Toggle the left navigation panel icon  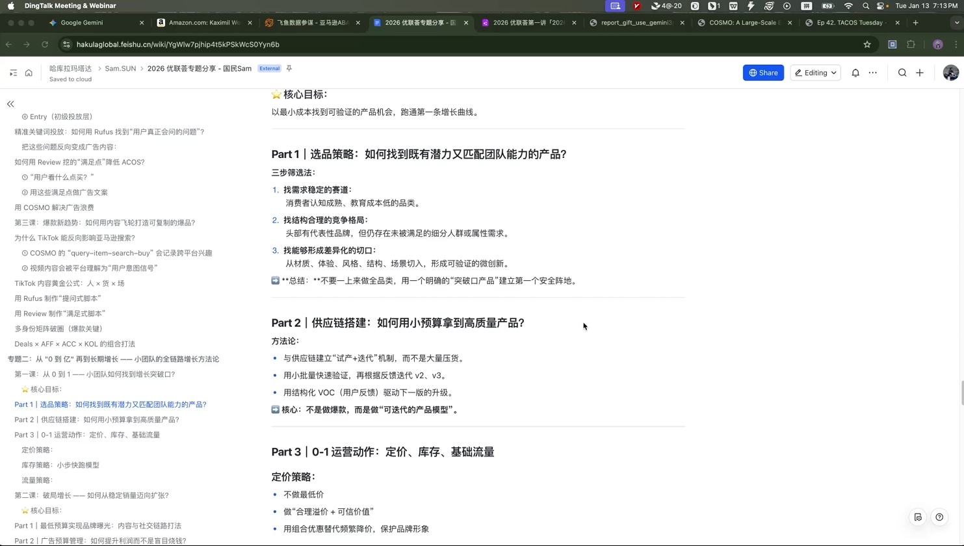(13, 73)
